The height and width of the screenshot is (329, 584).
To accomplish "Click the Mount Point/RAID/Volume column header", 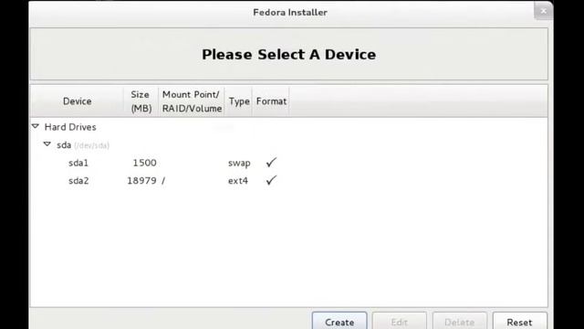I will tap(192, 101).
